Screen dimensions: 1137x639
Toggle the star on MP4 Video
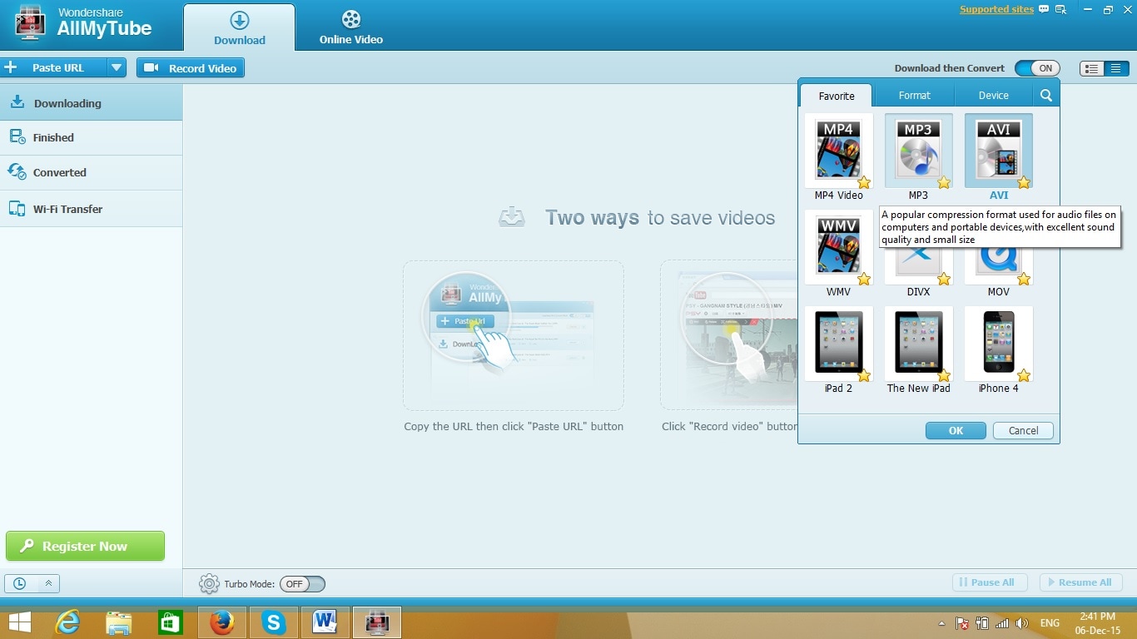point(864,182)
